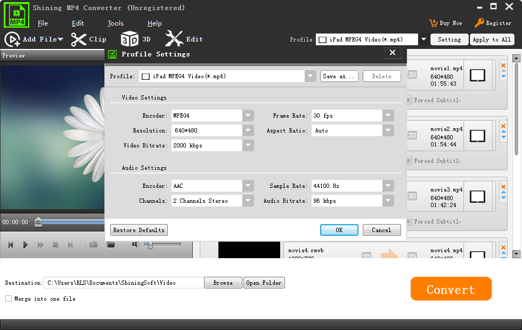Click the orange Convert button
The height and width of the screenshot is (330, 522).
coord(451,288)
